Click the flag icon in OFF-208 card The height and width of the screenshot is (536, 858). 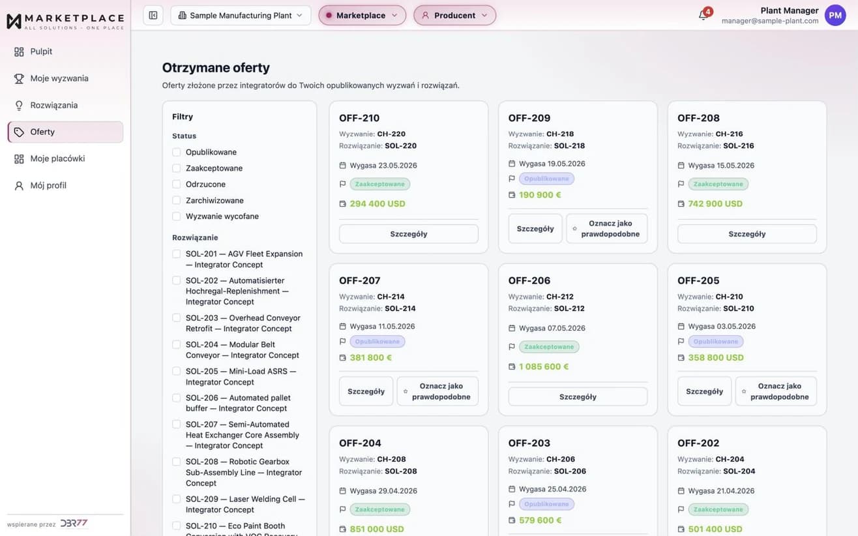tap(681, 184)
